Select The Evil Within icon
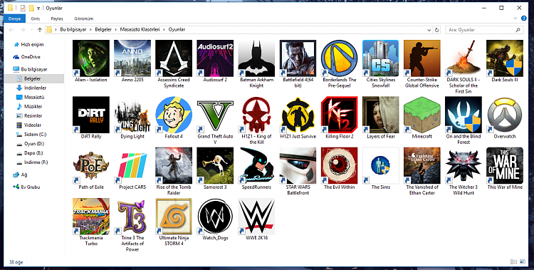Image resolution: width=534 pixels, height=270 pixels. [339, 166]
